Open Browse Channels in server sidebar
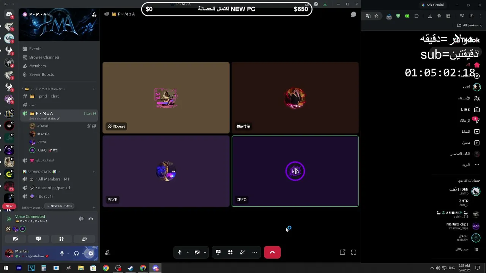486x273 pixels. click(44, 57)
